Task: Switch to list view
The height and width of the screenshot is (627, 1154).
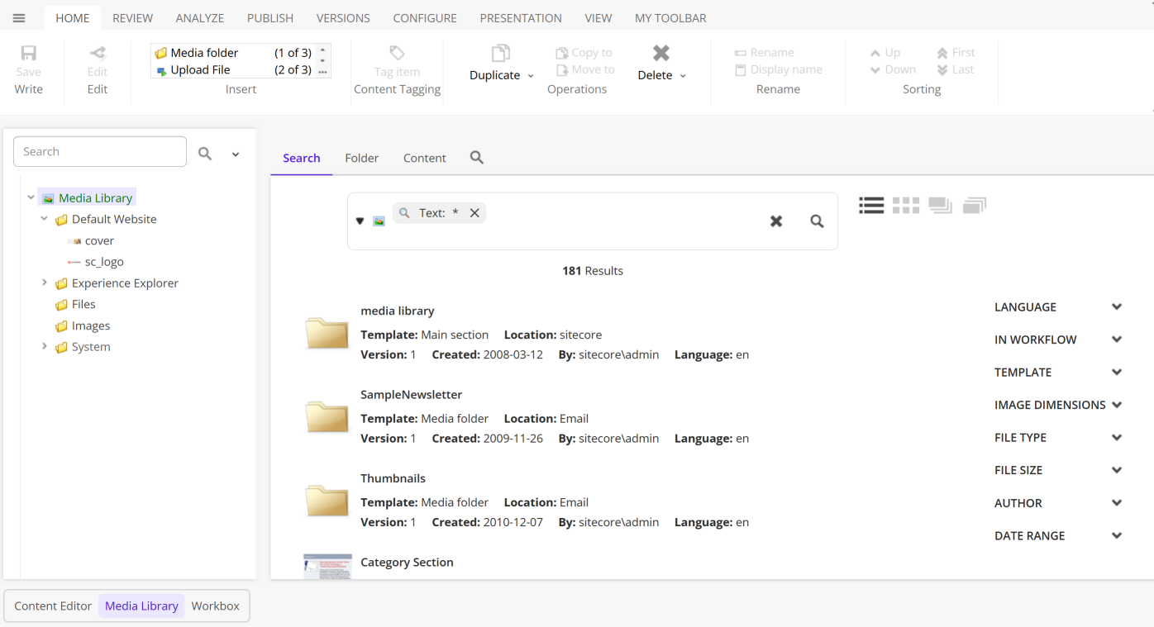Action: coord(871,206)
